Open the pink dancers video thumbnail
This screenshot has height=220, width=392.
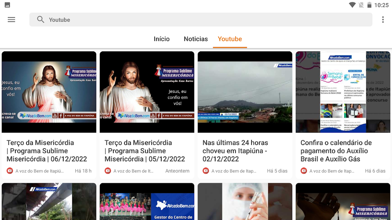point(147,202)
